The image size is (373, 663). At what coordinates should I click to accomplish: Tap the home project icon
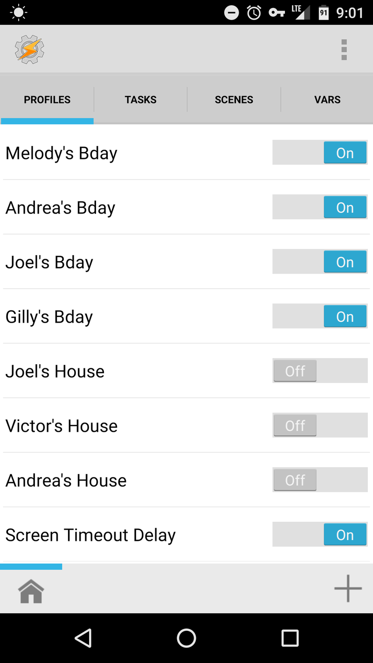(31, 591)
